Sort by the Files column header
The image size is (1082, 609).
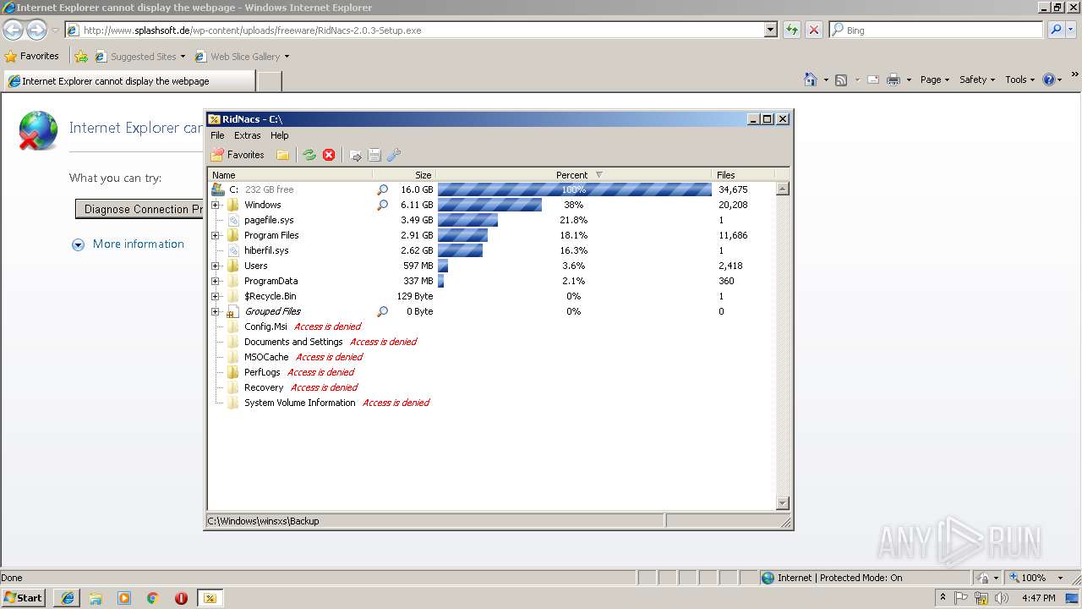[744, 175]
